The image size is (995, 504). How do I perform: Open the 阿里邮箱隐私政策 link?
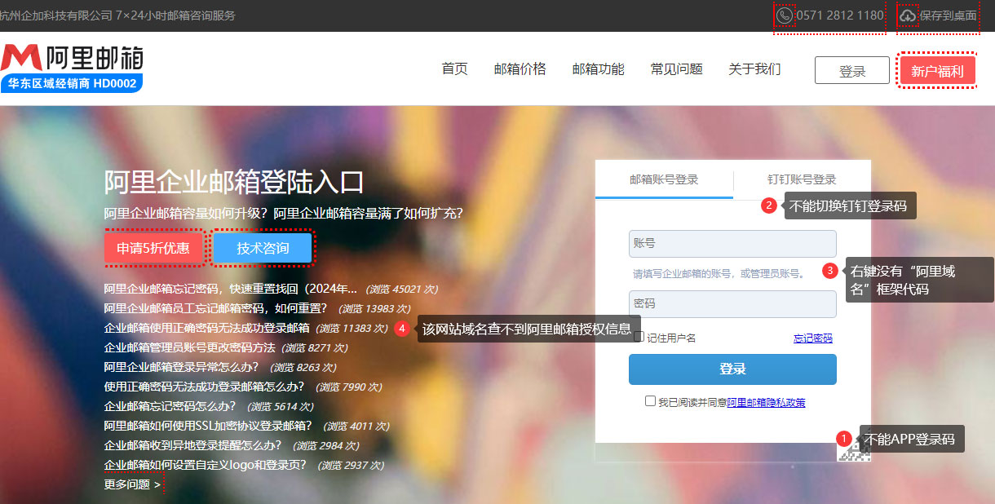pyautogui.click(x=766, y=402)
